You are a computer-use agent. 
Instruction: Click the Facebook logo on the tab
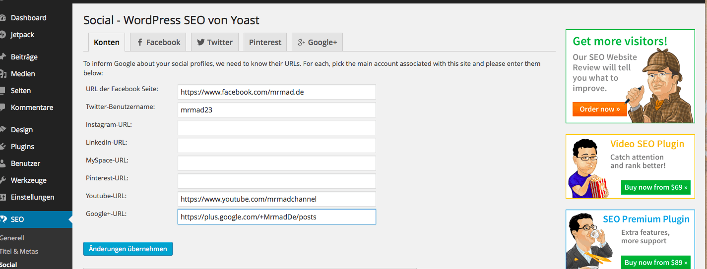pos(140,43)
